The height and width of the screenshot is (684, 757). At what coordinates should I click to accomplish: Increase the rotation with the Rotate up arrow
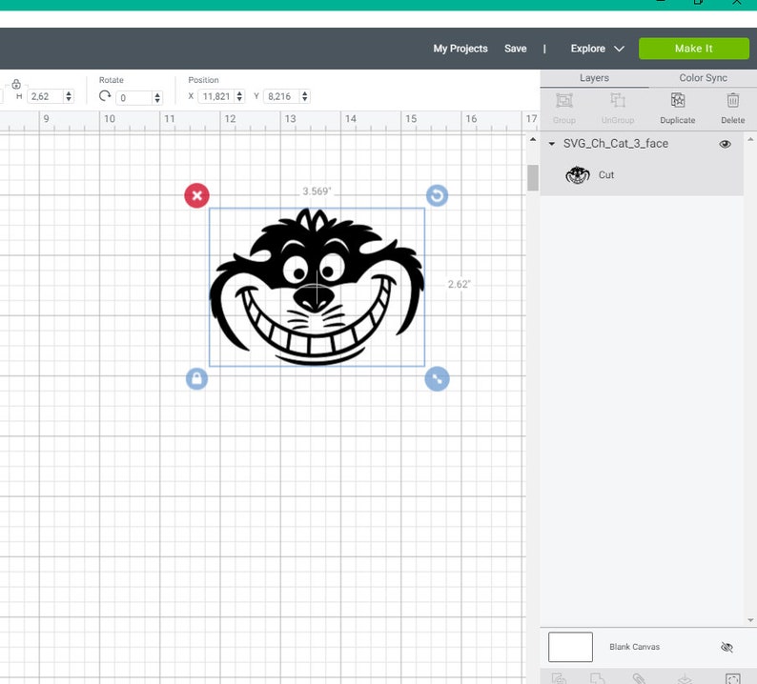pos(157,95)
